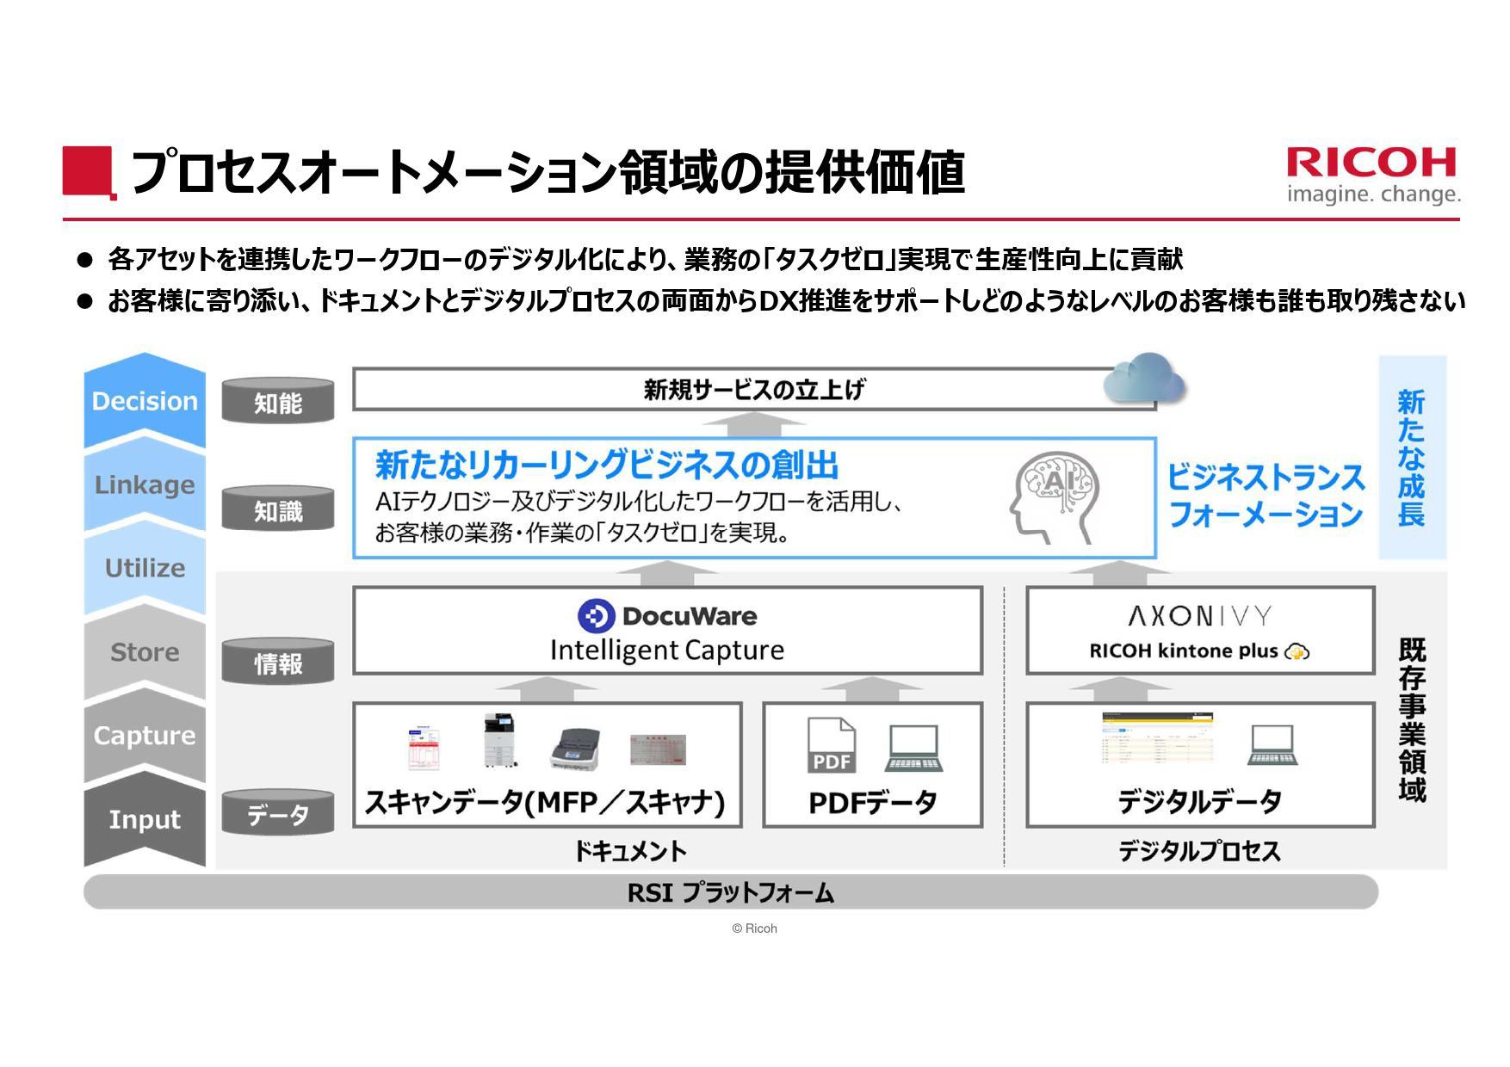Click the slide title プロセスオートメーション領域の提供価値

[x=548, y=173]
